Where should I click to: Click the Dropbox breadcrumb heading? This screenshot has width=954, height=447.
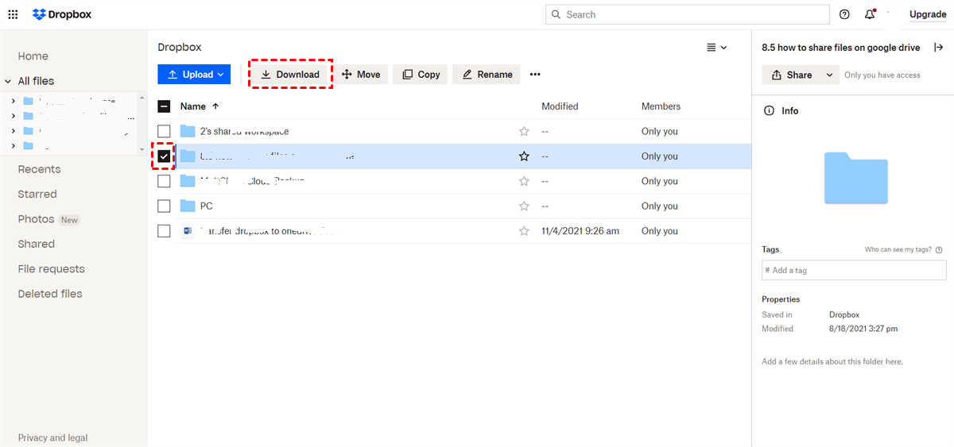(x=180, y=48)
